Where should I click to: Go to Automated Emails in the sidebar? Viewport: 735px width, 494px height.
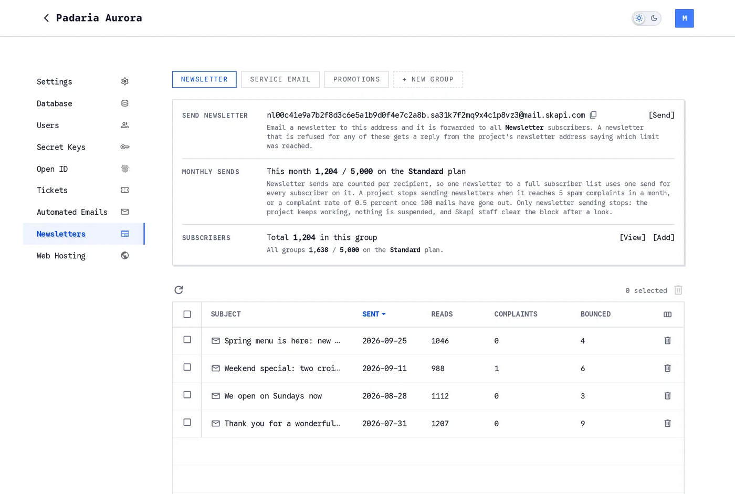click(x=83, y=212)
